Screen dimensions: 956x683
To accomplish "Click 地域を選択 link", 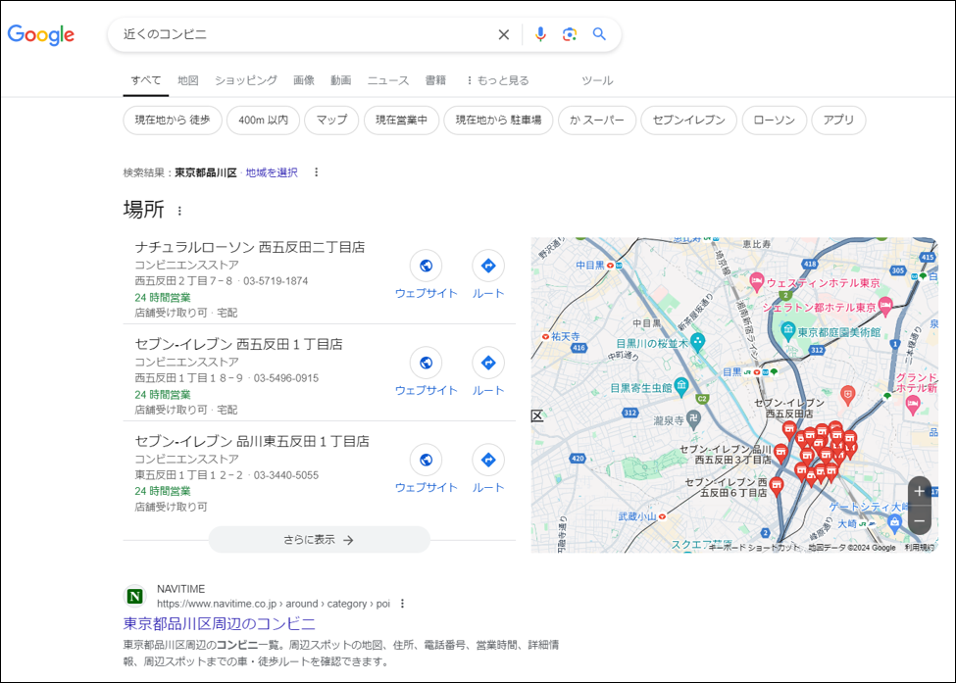I will [272, 172].
